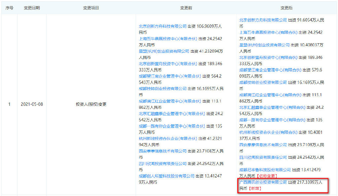Open 西安摩摩信息技术有限公司 link in 变更前 column
338x196 pixels.
[x=163, y=151]
